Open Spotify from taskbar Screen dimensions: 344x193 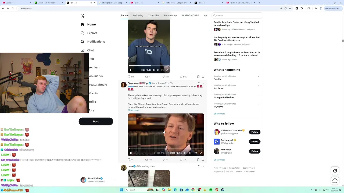pos(211,190)
